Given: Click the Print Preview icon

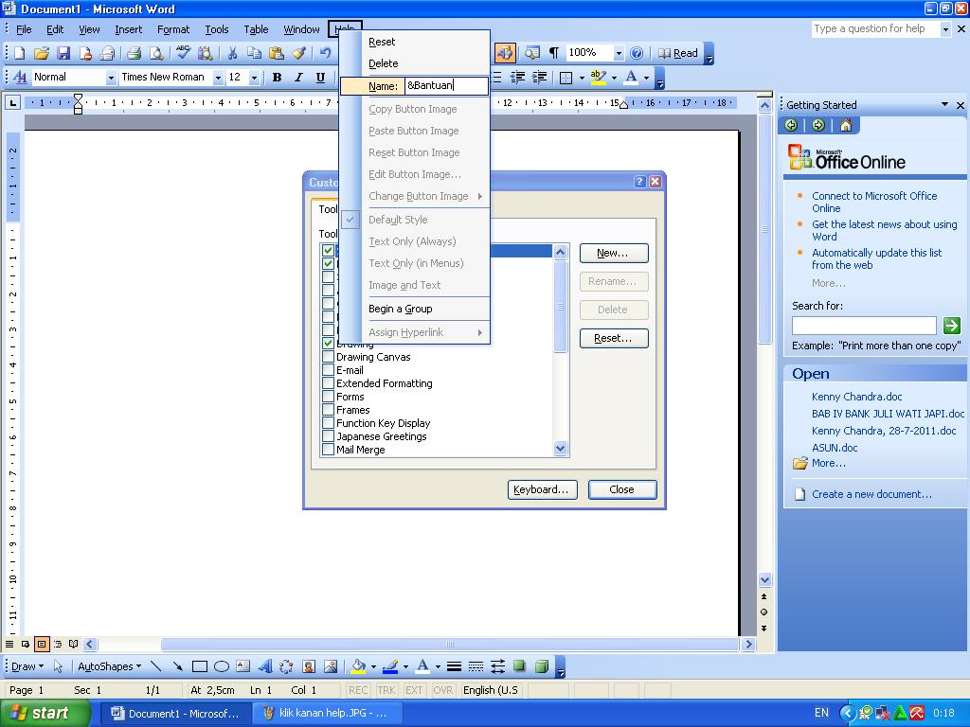Looking at the screenshot, I should [156, 53].
